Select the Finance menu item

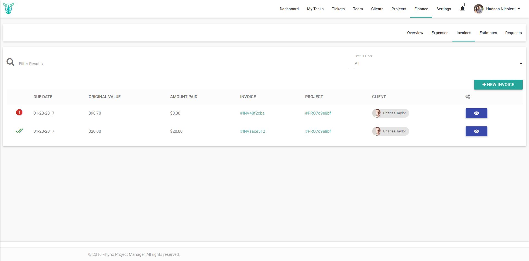421,9
